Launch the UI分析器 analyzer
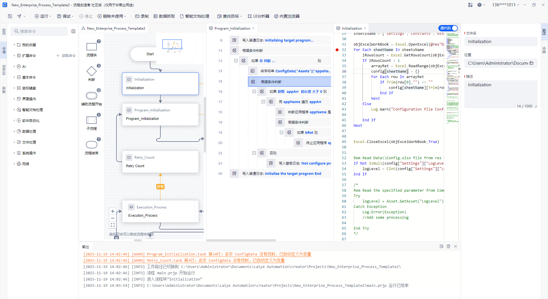Screen dimensions: 548x299 pos(258,16)
